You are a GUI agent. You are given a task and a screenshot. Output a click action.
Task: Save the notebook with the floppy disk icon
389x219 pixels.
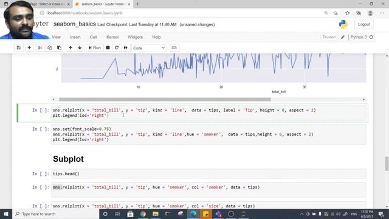point(19,47)
